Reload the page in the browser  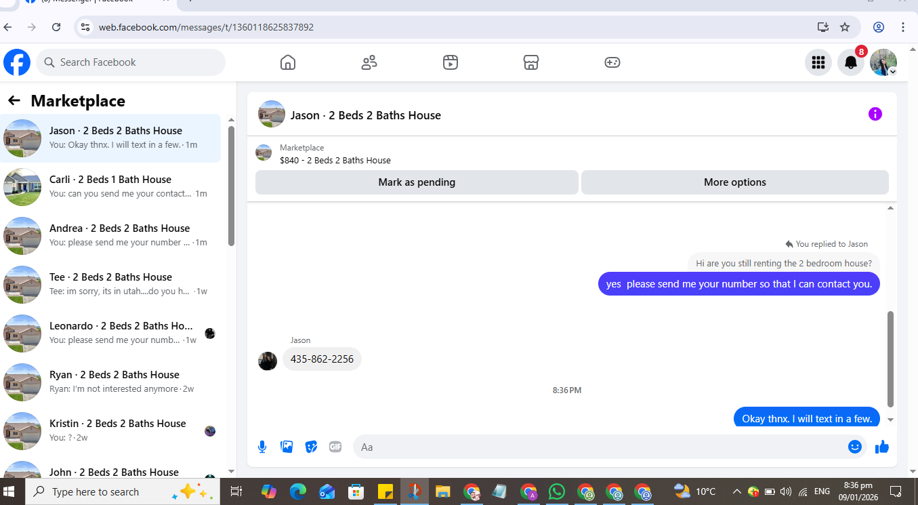pos(57,27)
